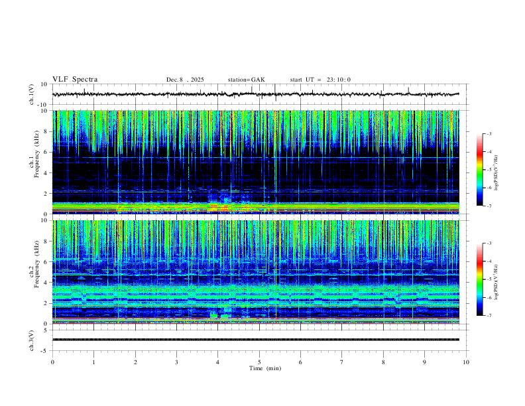Click inside the ch.2 spectrogram panel
This screenshot has height=406, width=525.
click(x=256, y=272)
